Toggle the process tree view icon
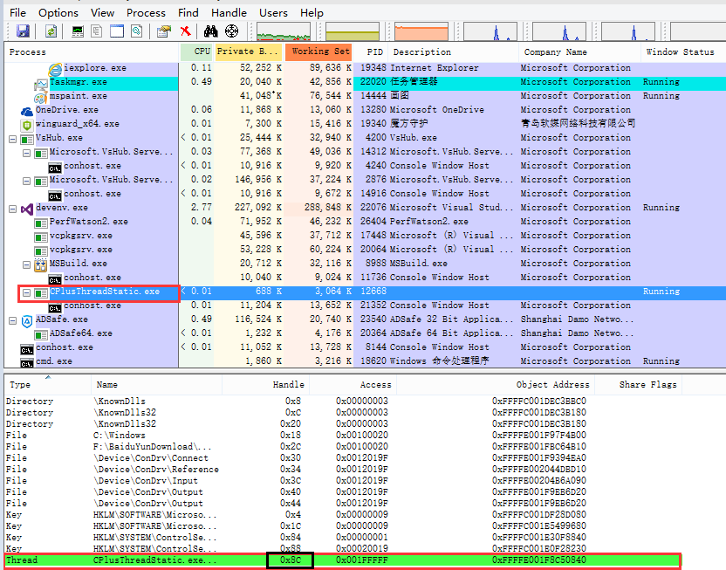Screen dimensions: 726x570 [97, 31]
